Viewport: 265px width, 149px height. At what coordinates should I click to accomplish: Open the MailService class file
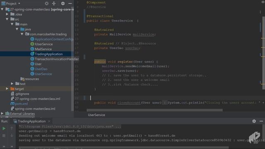[x=43, y=49]
